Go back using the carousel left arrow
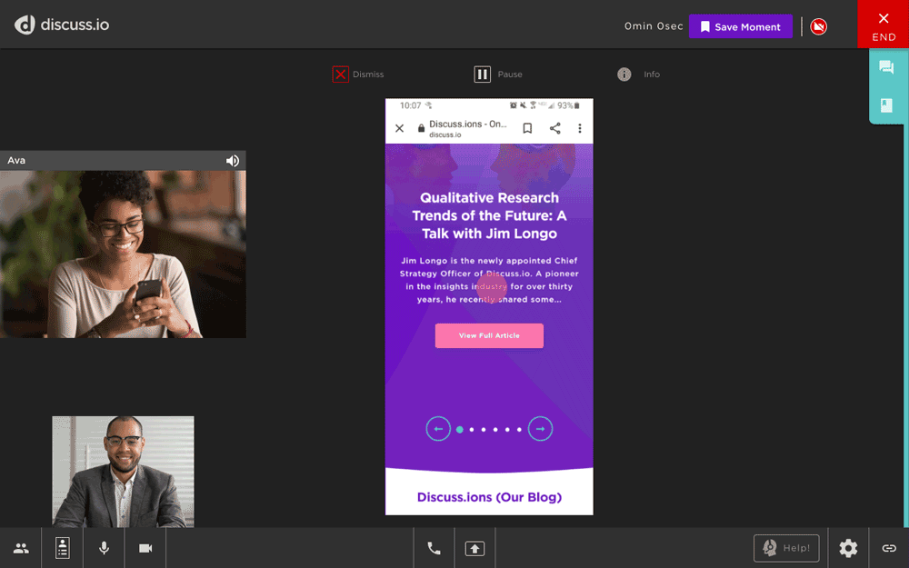The width and height of the screenshot is (909, 568). [x=438, y=428]
